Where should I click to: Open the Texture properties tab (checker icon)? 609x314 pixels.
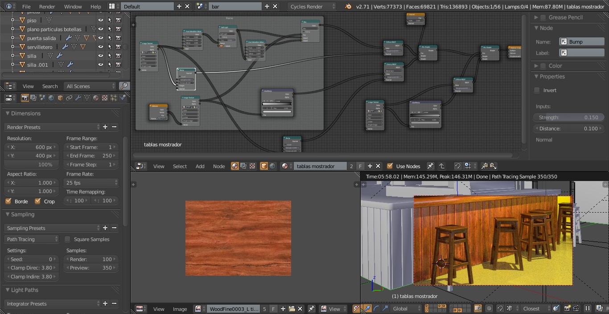click(105, 98)
